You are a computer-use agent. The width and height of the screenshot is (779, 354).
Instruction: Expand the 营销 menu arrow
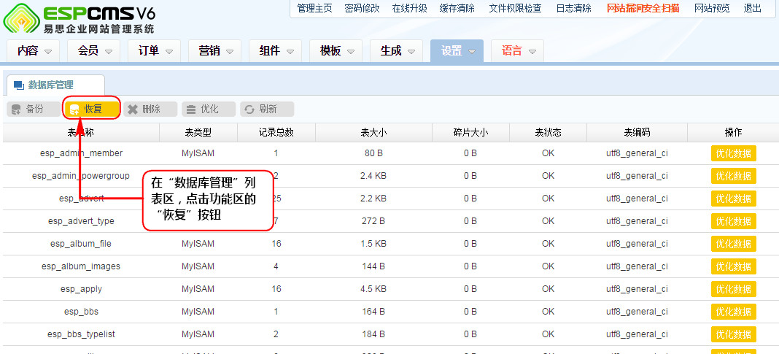(230, 51)
